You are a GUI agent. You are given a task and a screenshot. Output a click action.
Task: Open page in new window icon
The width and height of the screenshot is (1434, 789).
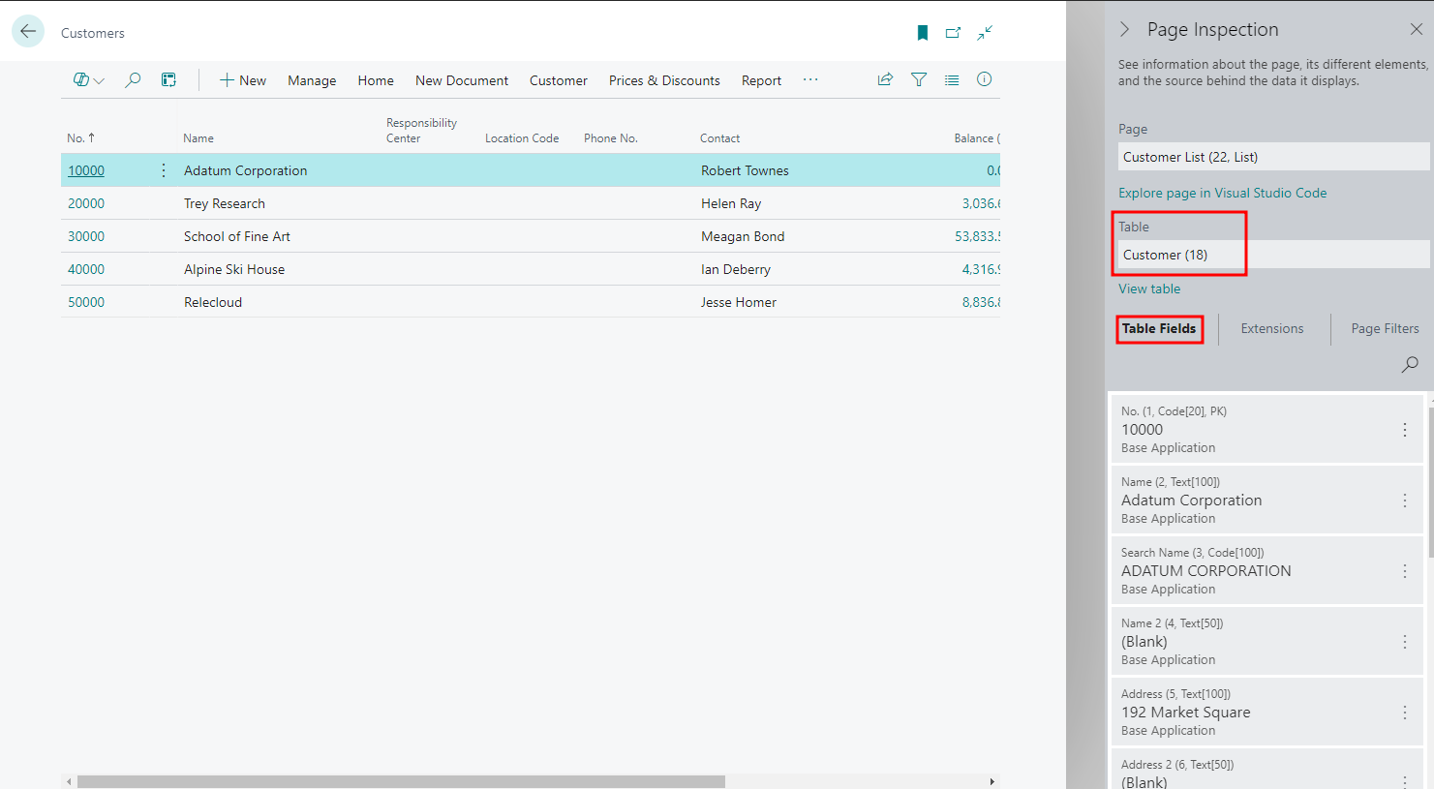pos(953,33)
